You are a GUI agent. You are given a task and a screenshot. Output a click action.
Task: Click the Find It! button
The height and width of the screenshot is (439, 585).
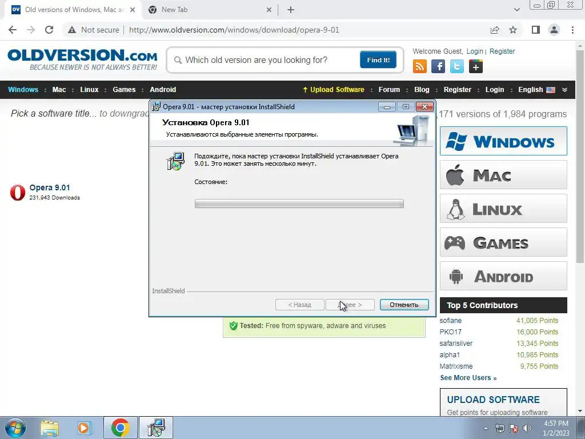(378, 59)
